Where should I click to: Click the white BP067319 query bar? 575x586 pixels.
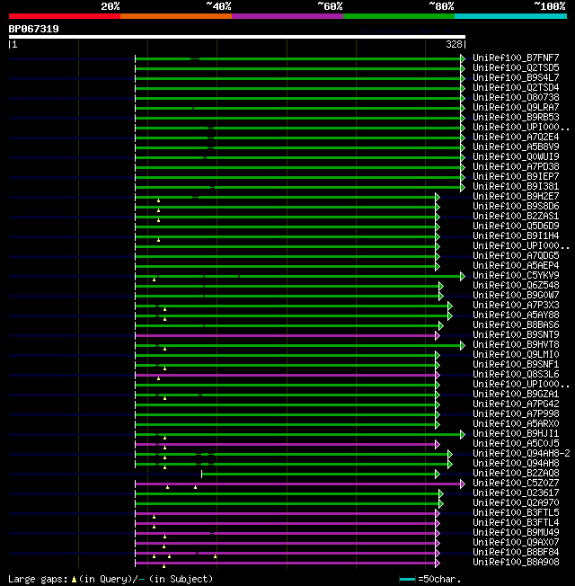pyautogui.click(x=237, y=37)
